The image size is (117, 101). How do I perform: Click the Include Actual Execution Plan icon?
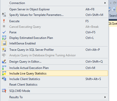(x=4, y=68)
